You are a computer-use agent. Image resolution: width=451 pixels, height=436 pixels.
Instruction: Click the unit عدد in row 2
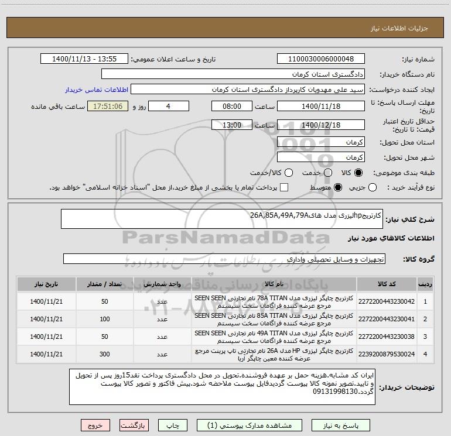pos(162,319)
